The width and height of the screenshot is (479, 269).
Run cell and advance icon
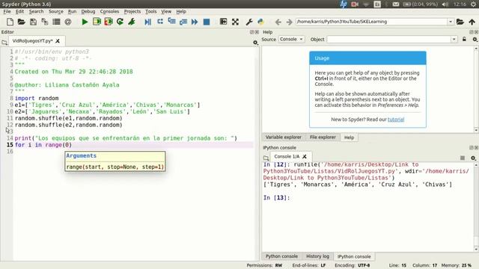pyautogui.click(x=109, y=22)
